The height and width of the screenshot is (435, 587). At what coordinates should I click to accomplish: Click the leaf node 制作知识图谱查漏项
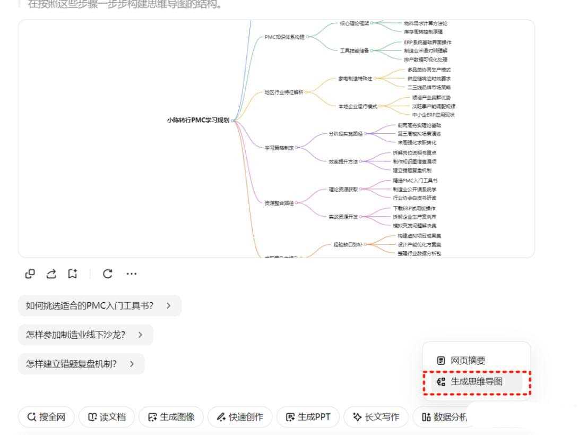(x=415, y=162)
